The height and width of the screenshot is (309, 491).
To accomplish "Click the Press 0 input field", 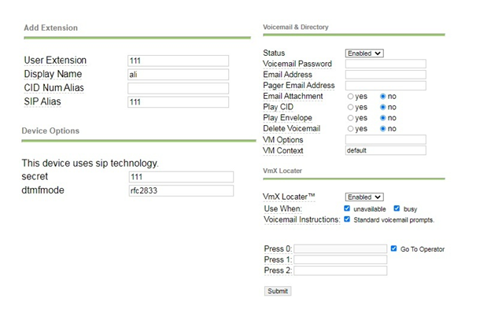I will point(341,249).
